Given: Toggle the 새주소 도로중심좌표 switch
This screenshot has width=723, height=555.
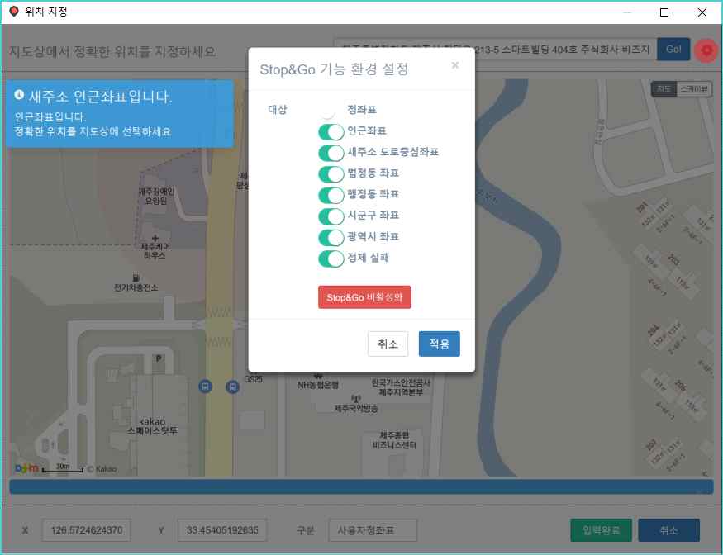Looking at the screenshot, I should point(331,153).
